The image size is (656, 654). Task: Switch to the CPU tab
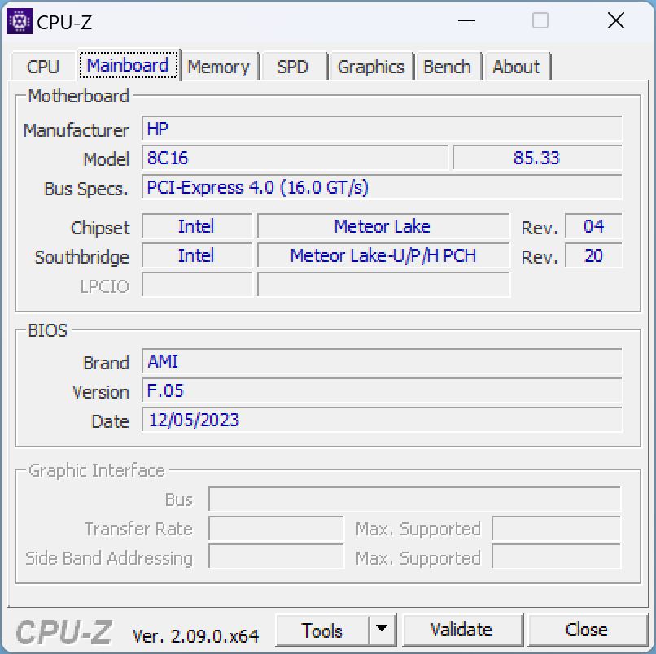(x=42, y=67)
